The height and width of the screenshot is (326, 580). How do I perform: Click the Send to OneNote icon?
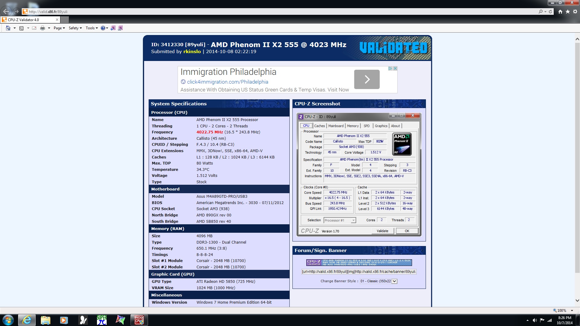[113, 28]
